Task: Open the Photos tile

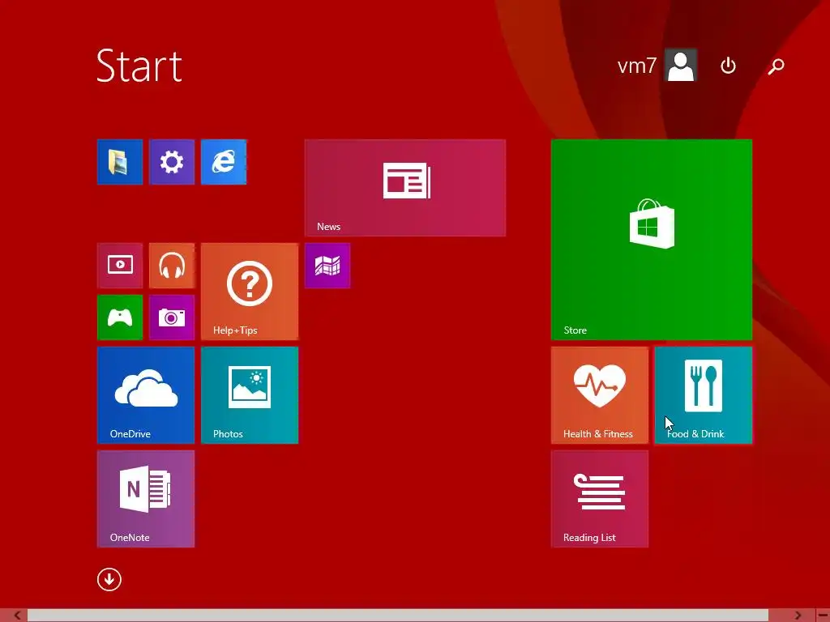Action: coord(250,395)
